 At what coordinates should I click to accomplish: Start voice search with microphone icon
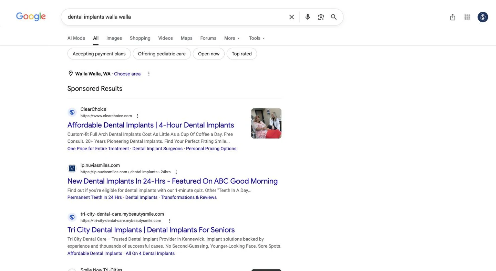pos(308,17)
